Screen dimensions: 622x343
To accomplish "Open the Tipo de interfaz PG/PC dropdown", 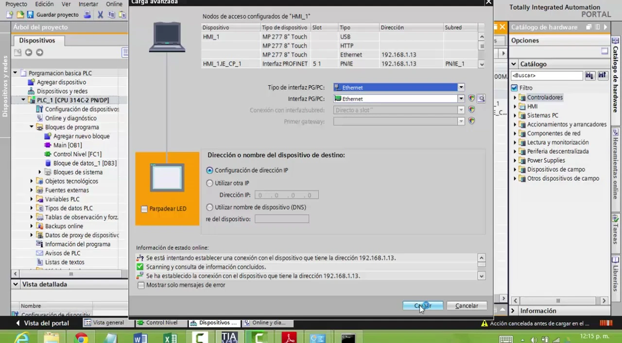I will 461,87.
